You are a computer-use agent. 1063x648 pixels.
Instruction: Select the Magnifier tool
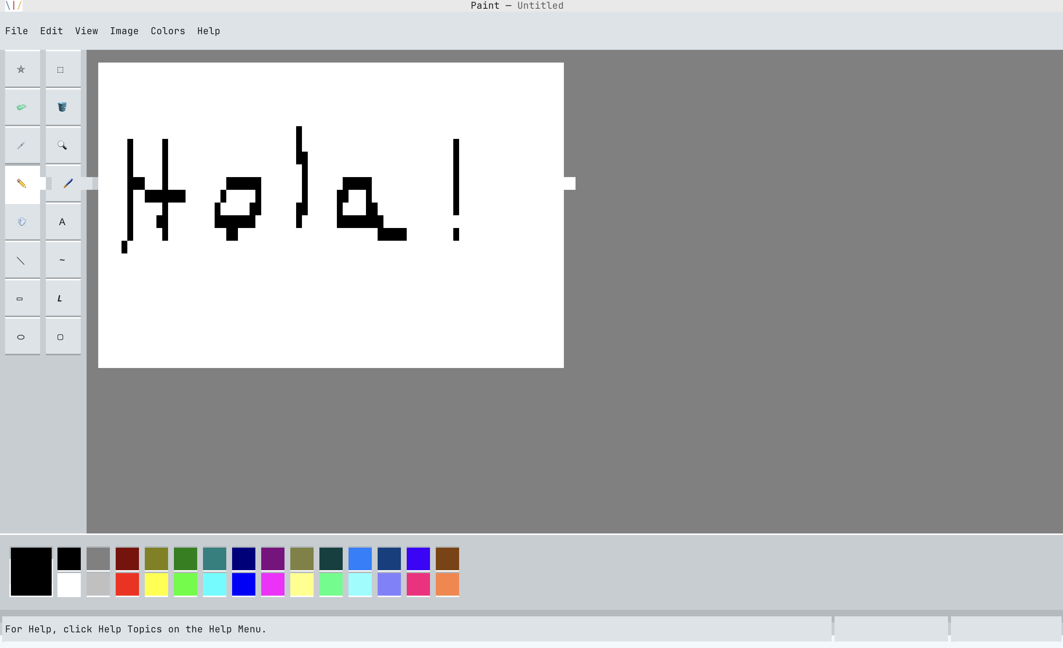pyautogui.click(x=63, y=146)
